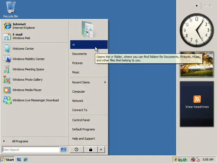
Task: Expand the Recent Items submenu
Action: 89,82
